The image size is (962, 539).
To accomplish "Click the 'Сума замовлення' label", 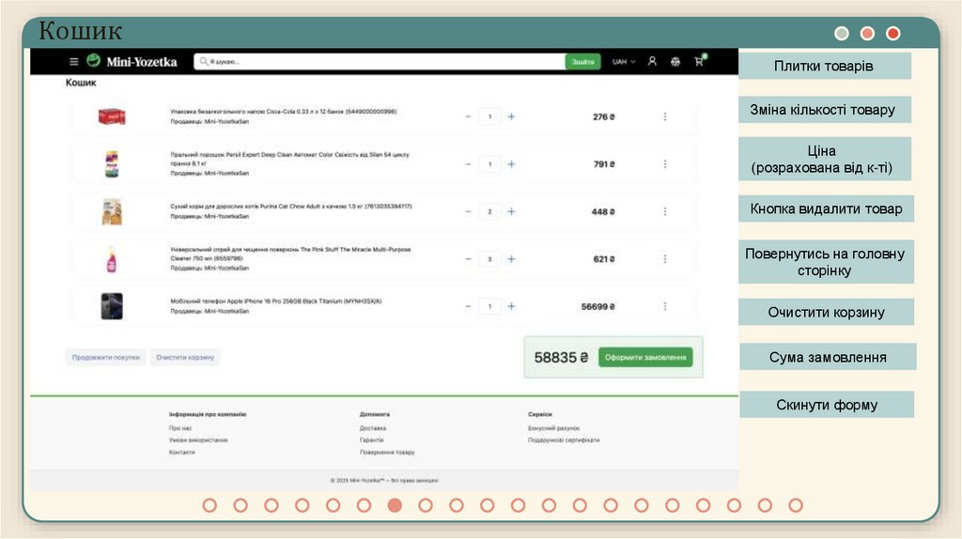I will [x=828, y=357].
